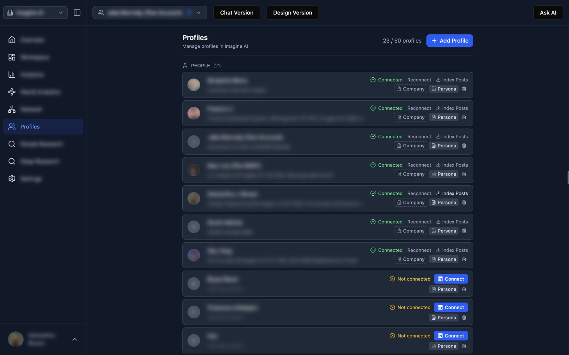Expand the user account menu chevron
The height and width of the screenshot is (355, 569).
coord(75,339)
